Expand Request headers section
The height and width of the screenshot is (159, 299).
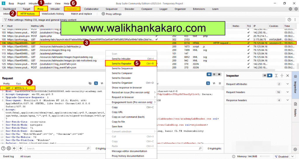288,92
